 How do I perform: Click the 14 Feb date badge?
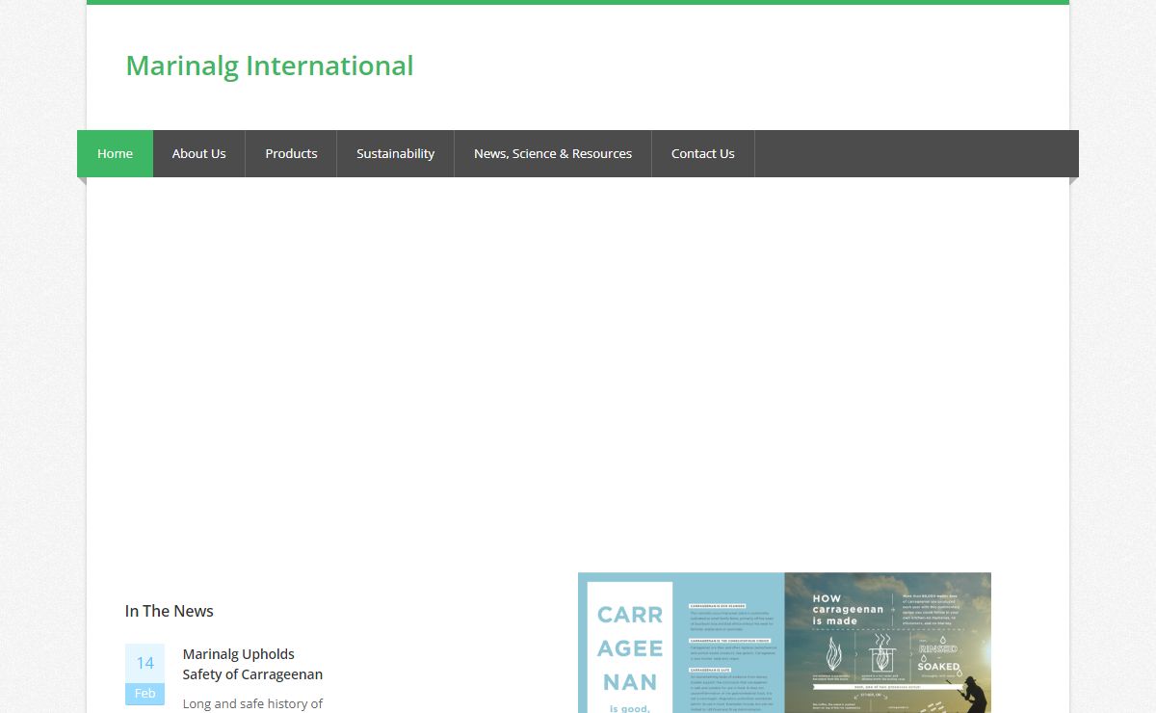(144, 674)
